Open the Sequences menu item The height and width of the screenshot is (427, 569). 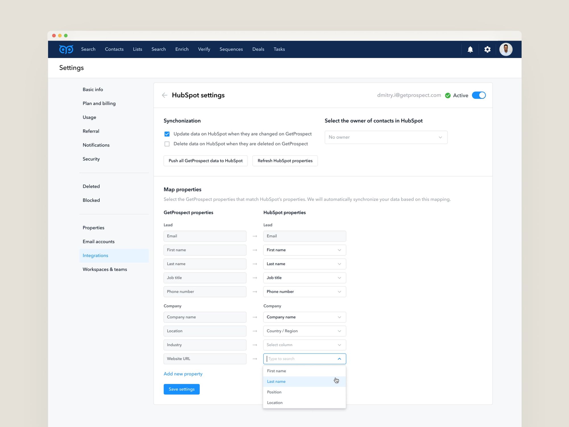(x=231, y=49)
